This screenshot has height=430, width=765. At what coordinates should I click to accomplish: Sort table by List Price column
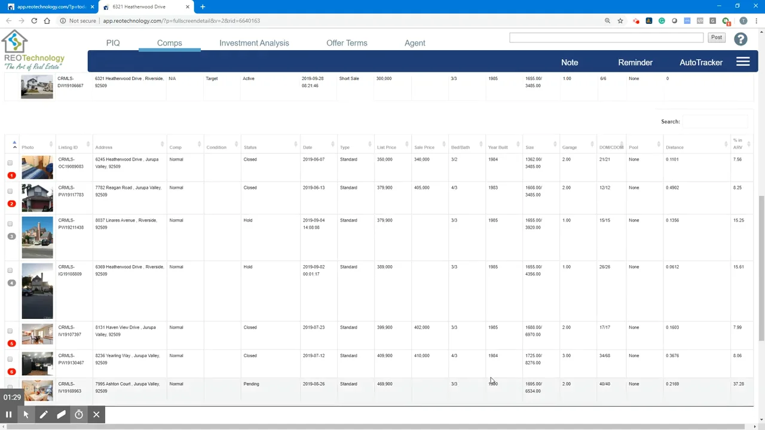387,147
